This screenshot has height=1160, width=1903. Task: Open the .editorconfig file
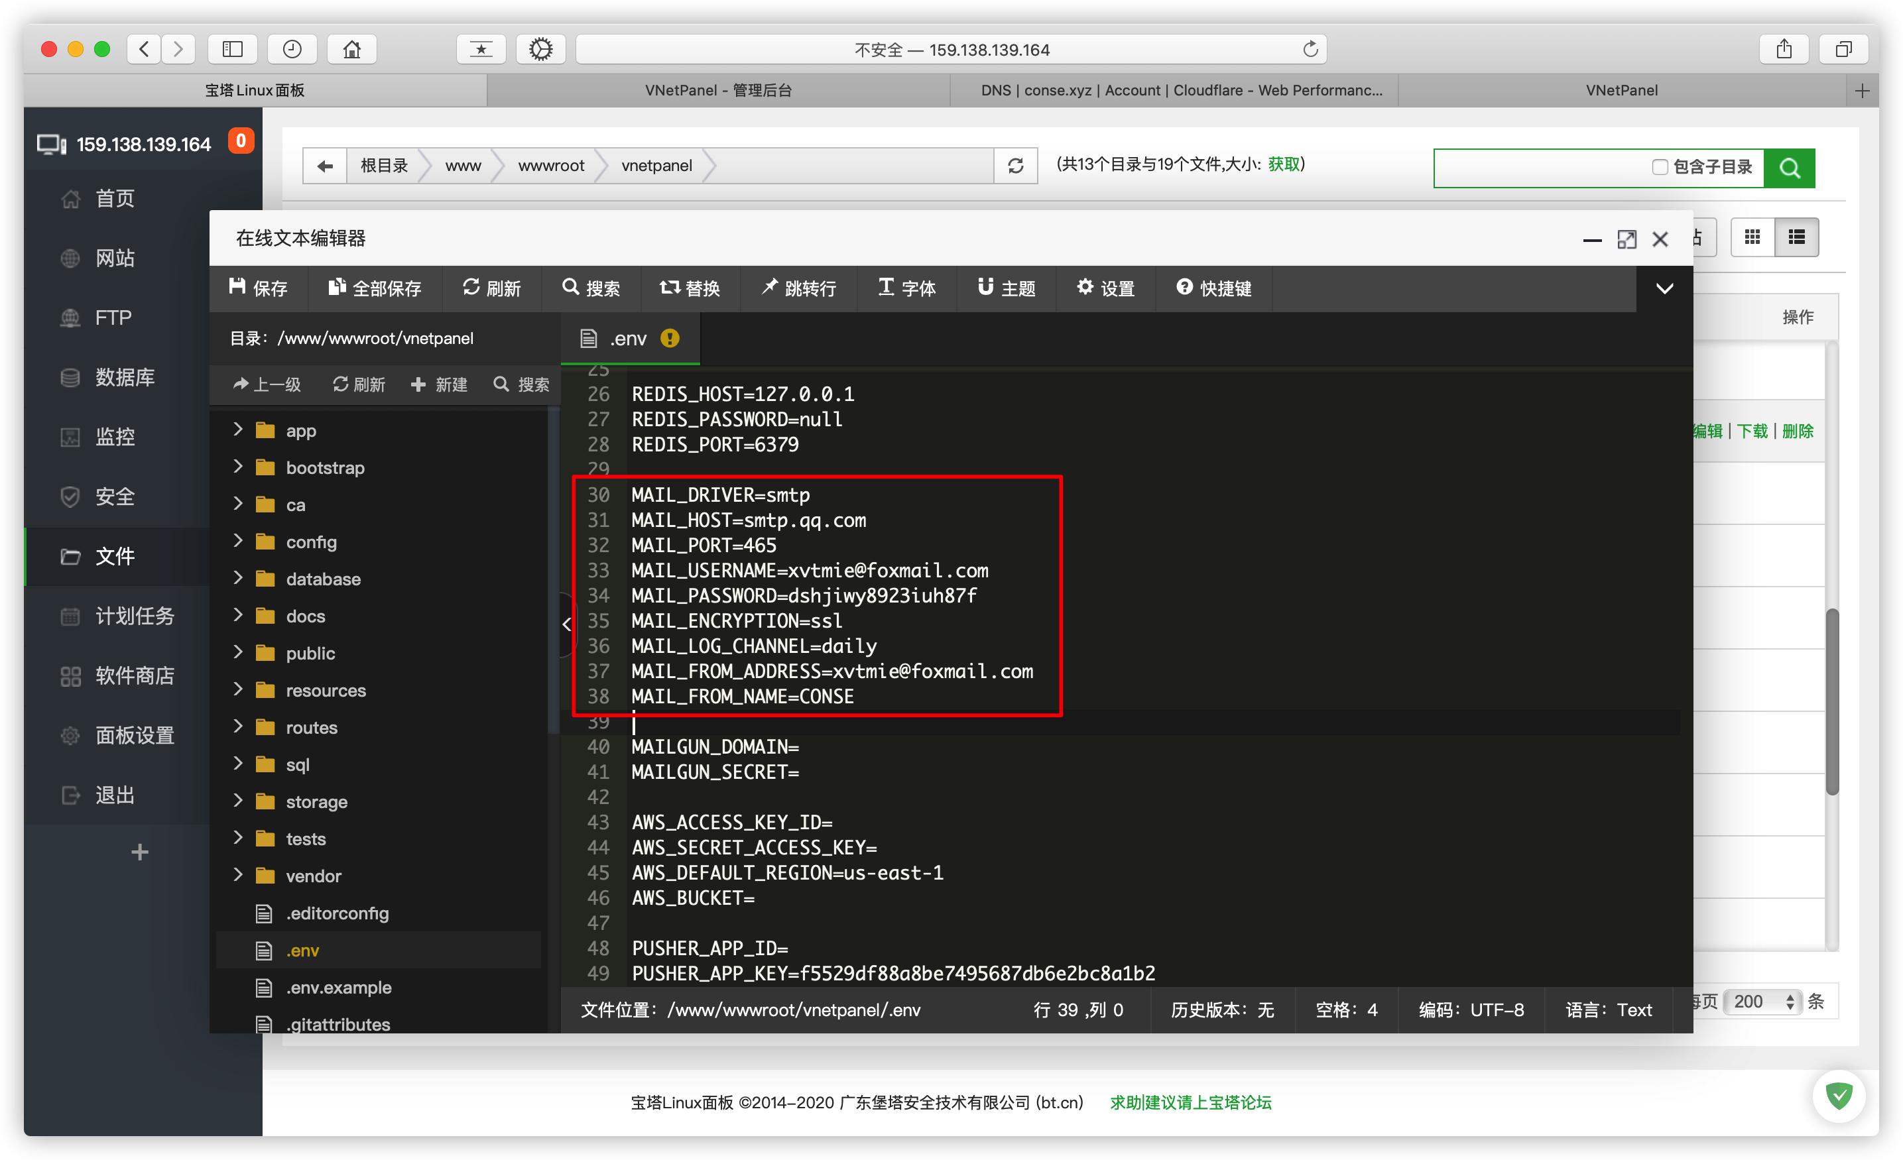tap(337, 913)
